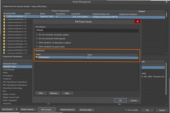Select Footprint parameter row
Image resolution: width=170 pixels, height=113 pixels.
(x=17, y=79)
